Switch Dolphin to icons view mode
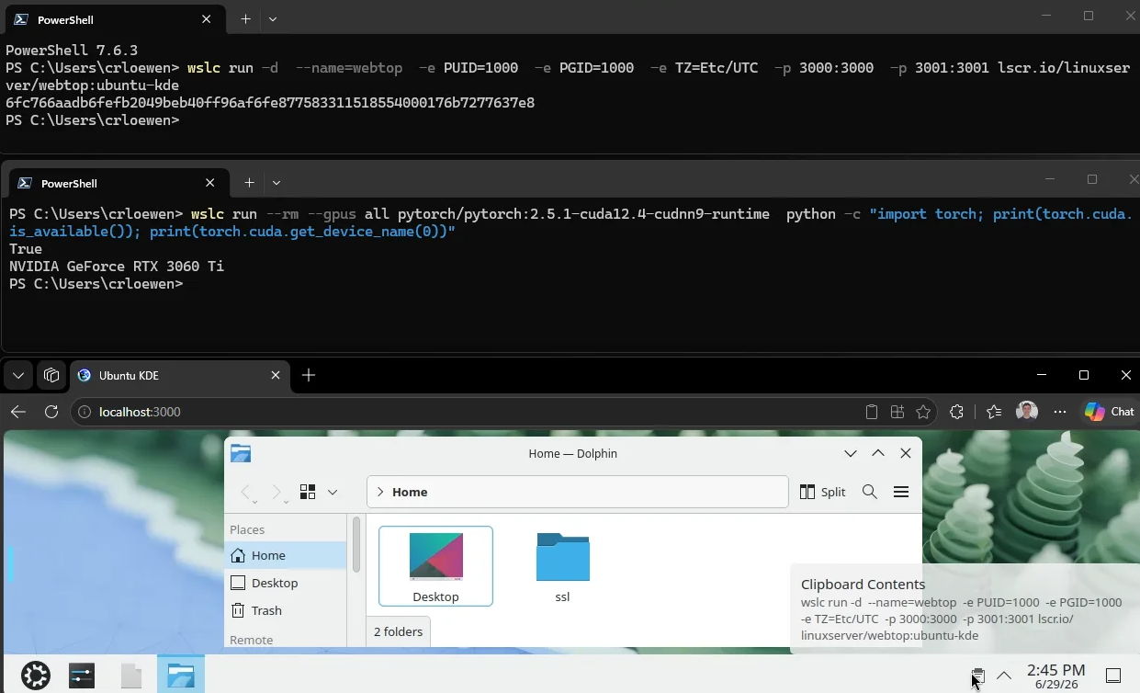Screen dimensions: 1140x693 tap(308, 492)
